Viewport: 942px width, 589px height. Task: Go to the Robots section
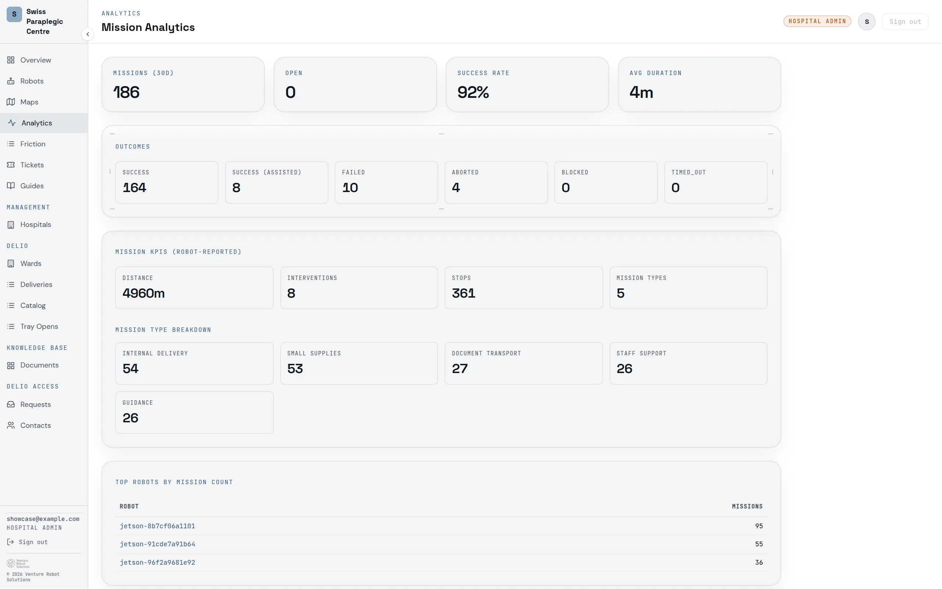(x=44, y=81)
